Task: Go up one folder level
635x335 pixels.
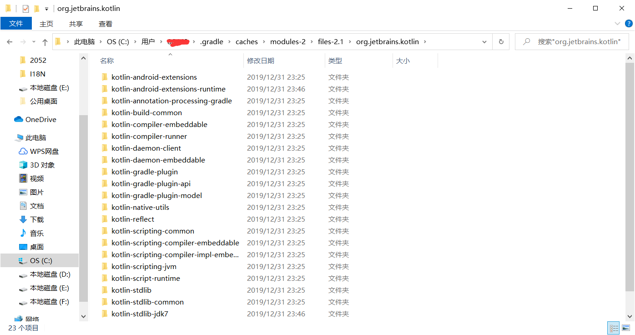Action: click(45, 42)
